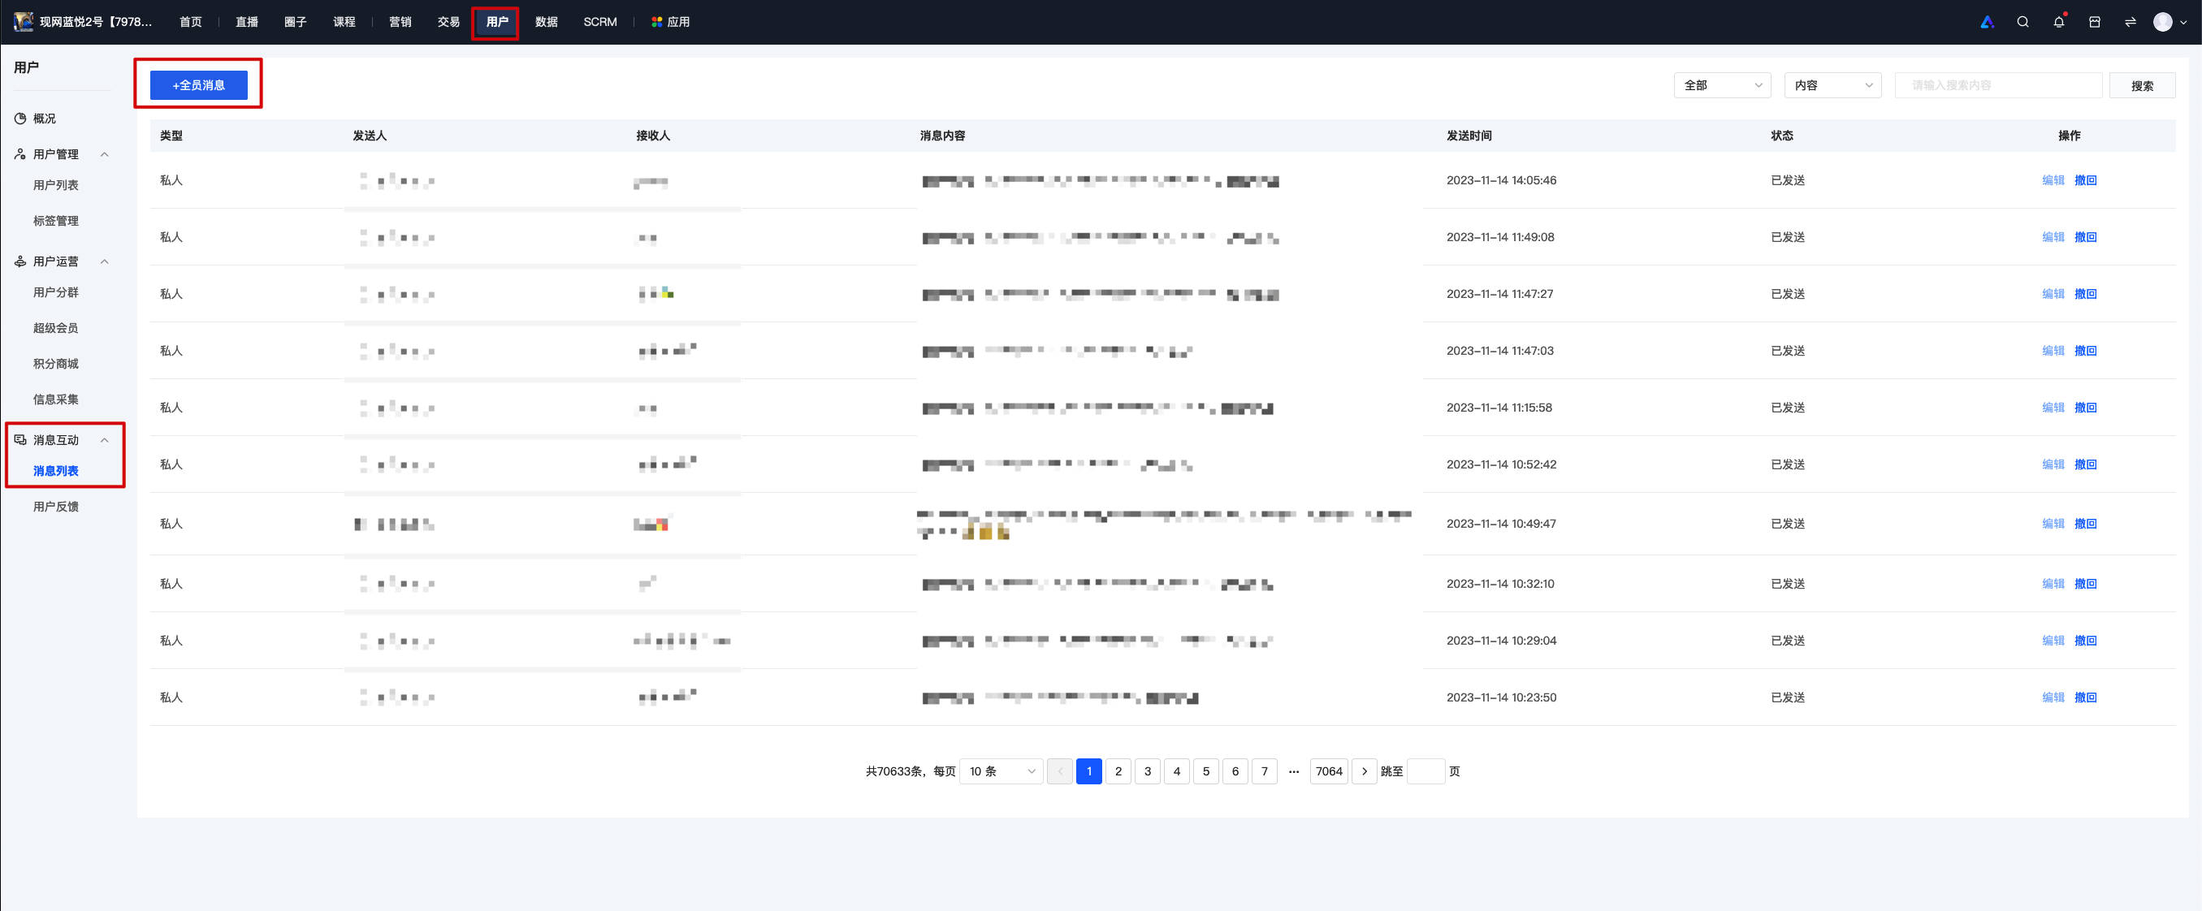Go to page 5 of messages
2202x911 pixels.
coord(1206,771)
